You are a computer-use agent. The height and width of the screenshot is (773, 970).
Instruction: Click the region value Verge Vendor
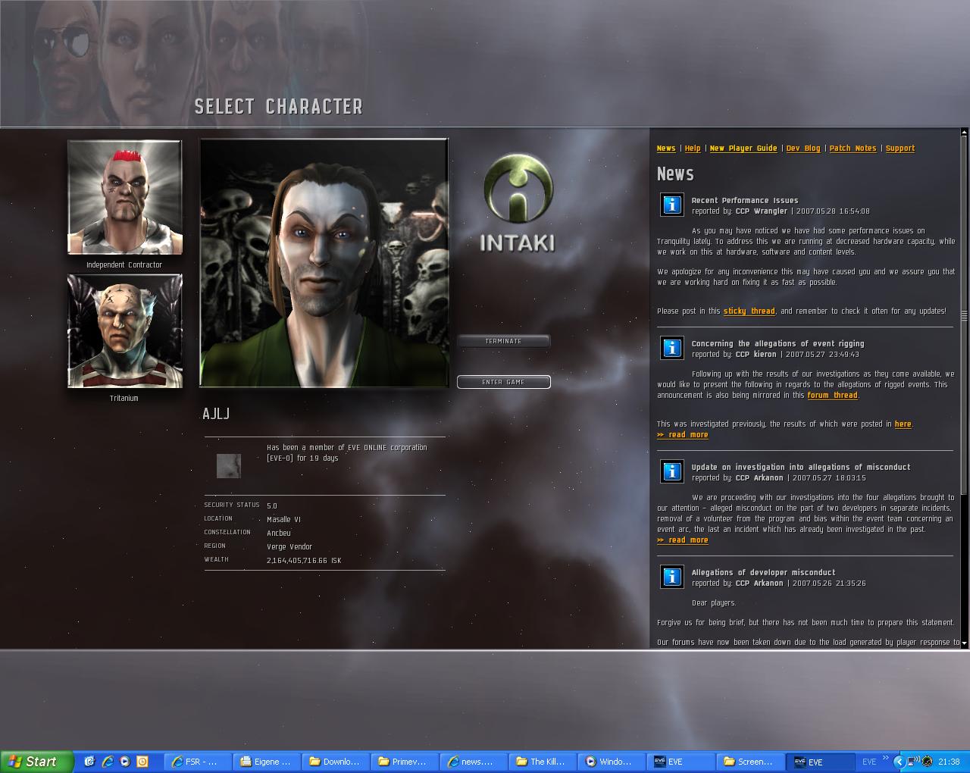pyautogui.click(x=289, y=547)
